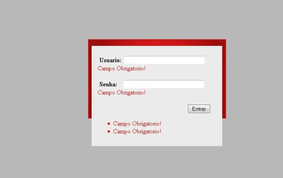Image resolution: width=283 pixels, height=178 pixels.
Task: Click the bold Usuario: label
Action: tap(110, 60)
